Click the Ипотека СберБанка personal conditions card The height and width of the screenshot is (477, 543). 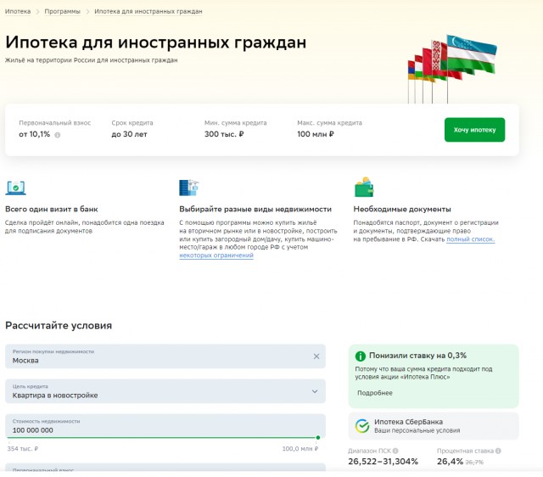pos(434,426)
